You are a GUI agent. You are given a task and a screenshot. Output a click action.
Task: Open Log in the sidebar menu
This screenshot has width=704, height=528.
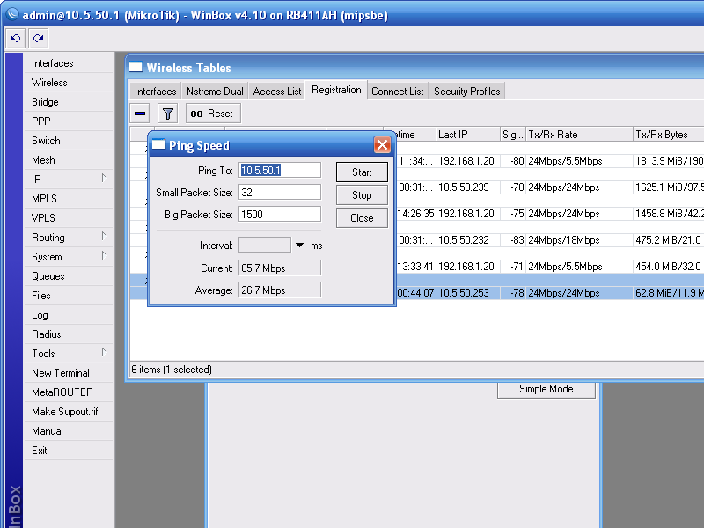(69, 315)
